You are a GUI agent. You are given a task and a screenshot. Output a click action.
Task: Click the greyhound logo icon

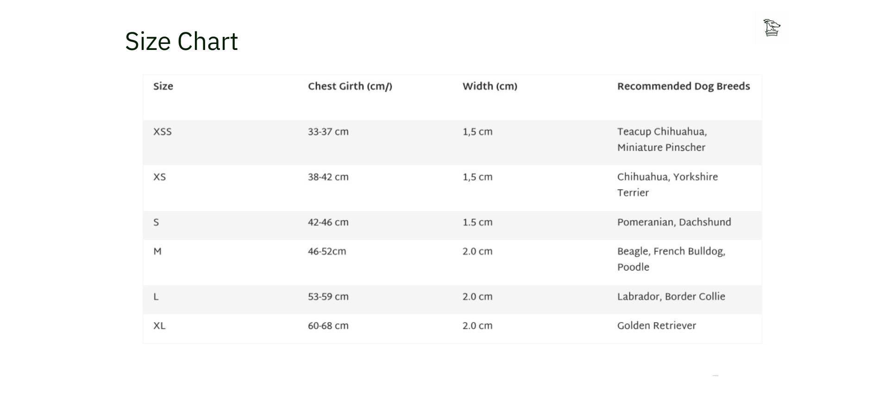[x=771, y=28]
